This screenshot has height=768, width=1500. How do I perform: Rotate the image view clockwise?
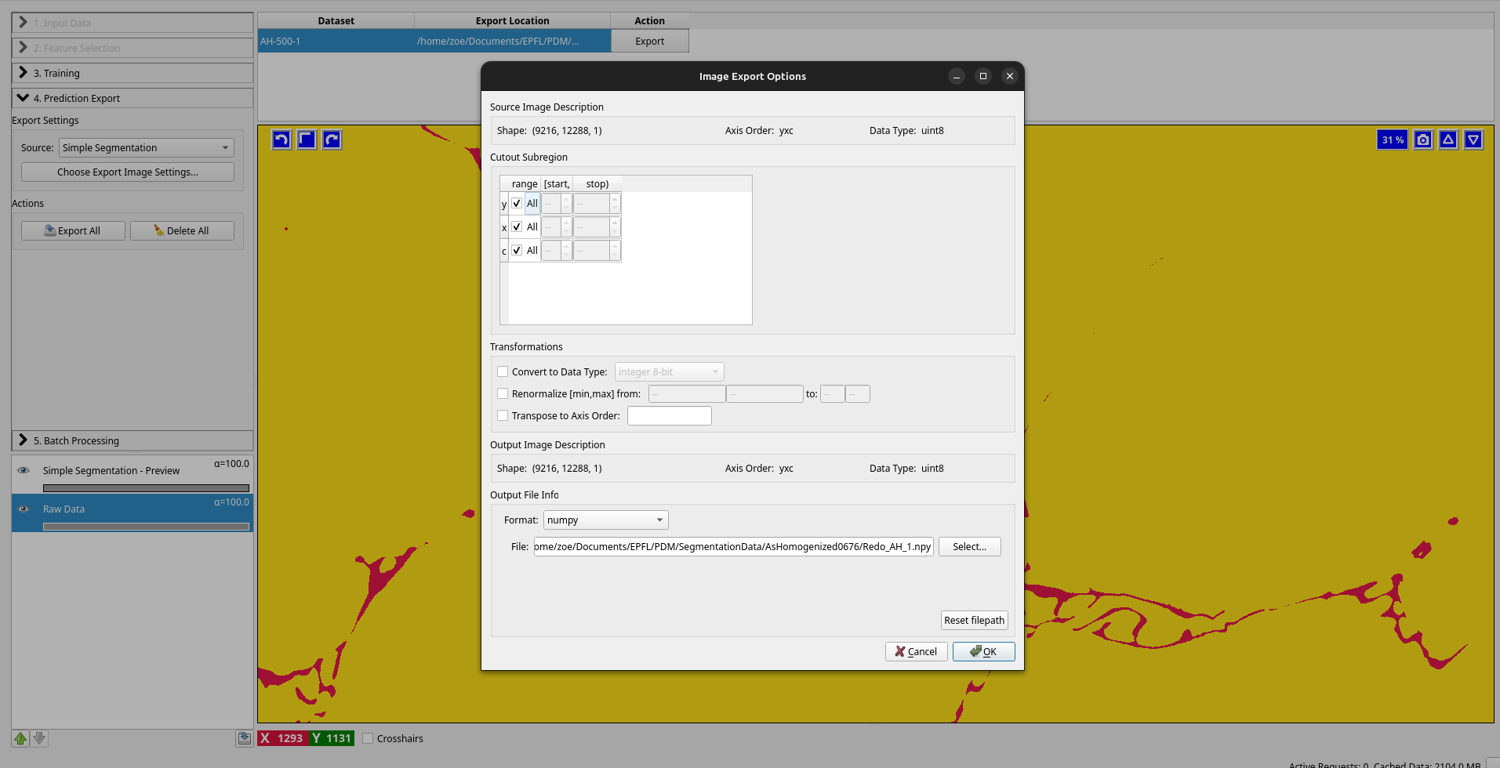coord(331,139)
